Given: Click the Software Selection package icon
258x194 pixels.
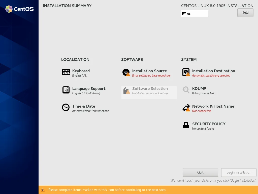Looking at the screenshot, I should pos(126,91).
